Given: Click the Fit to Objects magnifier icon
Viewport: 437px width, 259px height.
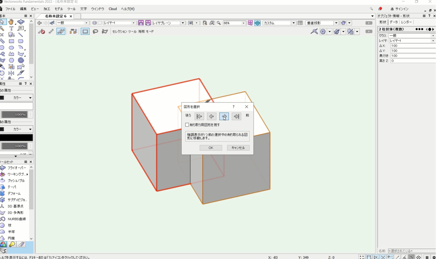Looking at the screenshot, I should click(212, 23).
